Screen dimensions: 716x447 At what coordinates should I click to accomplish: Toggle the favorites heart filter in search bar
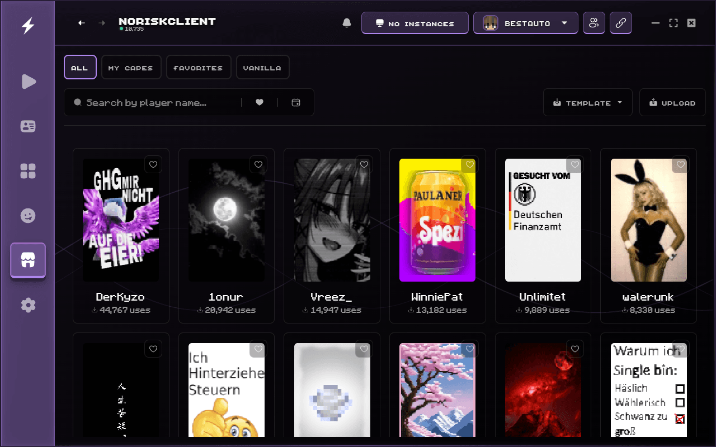pyautogui.click(x=260, y=102)
